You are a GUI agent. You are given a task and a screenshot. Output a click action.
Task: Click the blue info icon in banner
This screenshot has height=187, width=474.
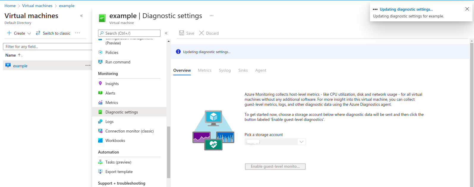pyautogui.click(x=178, y=52)
